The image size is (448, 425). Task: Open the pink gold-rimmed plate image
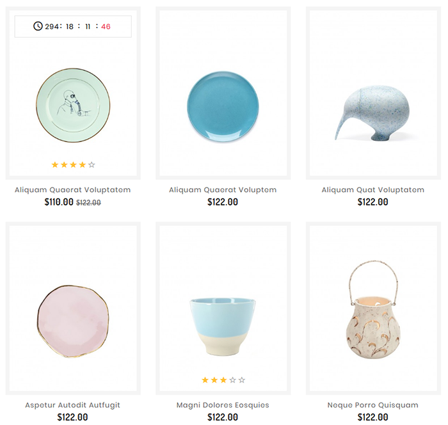(73, 321)
